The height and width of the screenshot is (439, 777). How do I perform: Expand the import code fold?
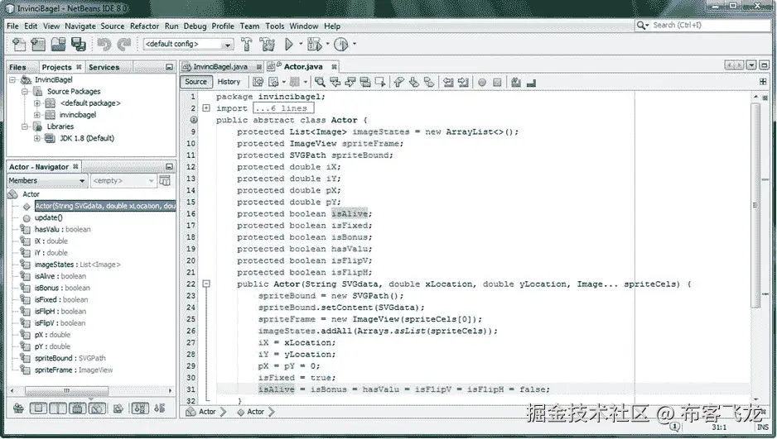pyautogui.click(x=206, y=107)
